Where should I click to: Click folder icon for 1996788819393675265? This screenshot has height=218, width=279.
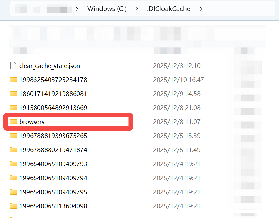coord(13,136)
